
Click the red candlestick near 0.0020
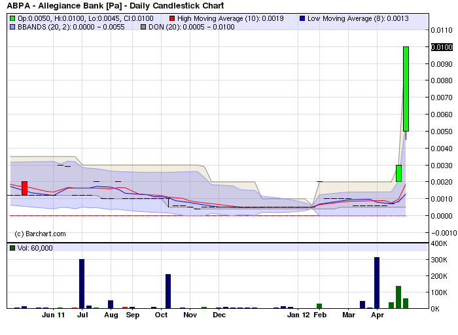click(x=25, y=188)
